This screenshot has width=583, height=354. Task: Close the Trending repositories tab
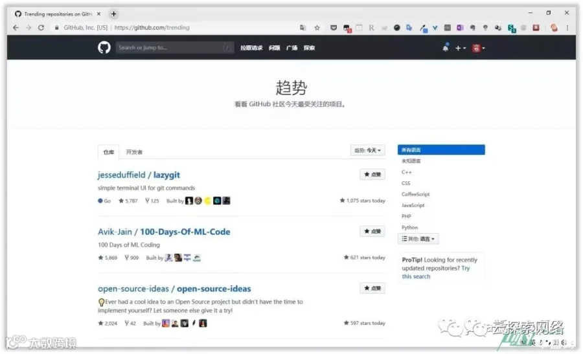coord(98,14)
